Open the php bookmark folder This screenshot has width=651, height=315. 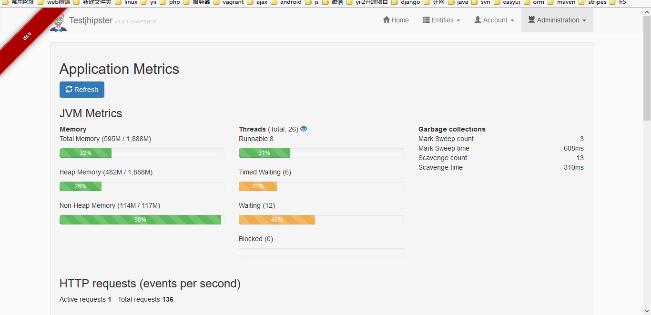pyautogui.click(x=170, y=2)
